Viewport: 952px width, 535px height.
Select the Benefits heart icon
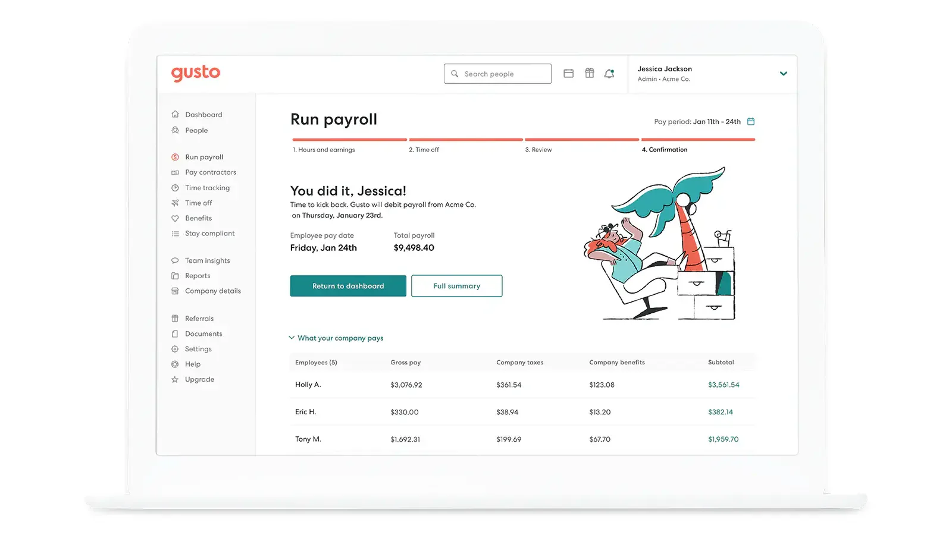pyautogui.click(x=175, y=218)
